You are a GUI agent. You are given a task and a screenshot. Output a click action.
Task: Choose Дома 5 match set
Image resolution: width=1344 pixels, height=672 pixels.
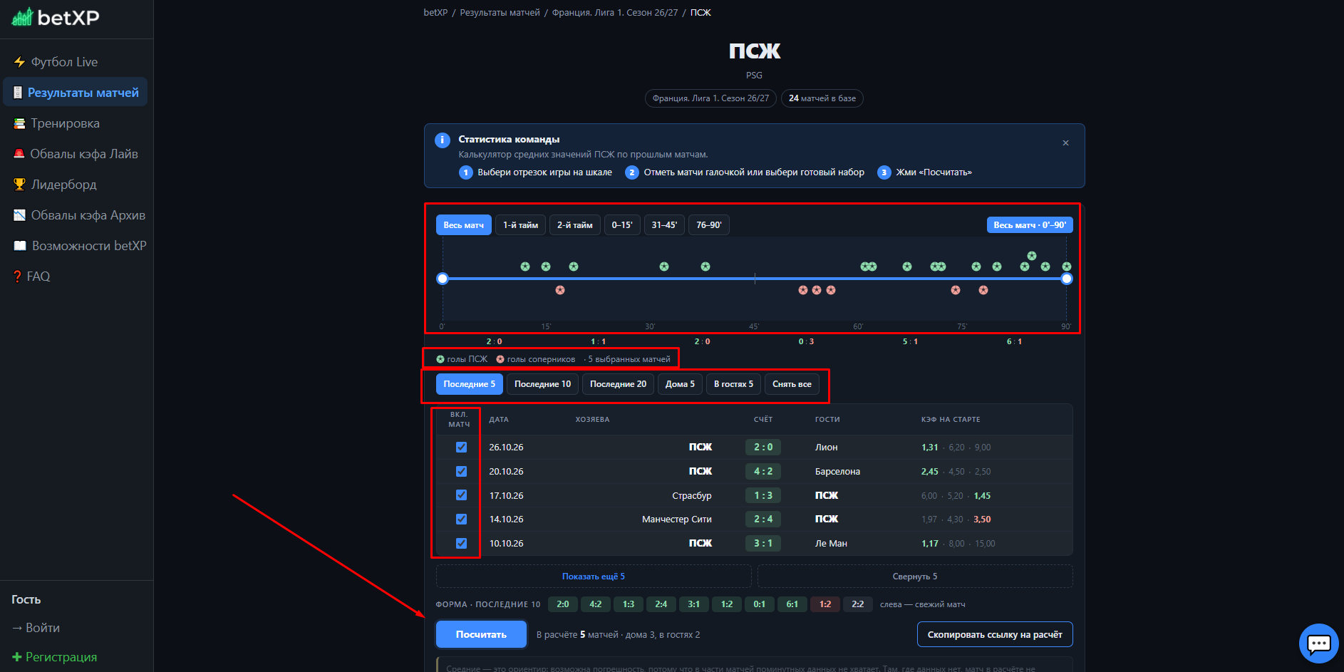tap(680, 384)
